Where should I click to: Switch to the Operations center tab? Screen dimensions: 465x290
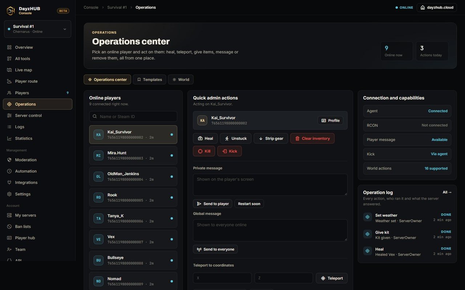pos(108,80)
